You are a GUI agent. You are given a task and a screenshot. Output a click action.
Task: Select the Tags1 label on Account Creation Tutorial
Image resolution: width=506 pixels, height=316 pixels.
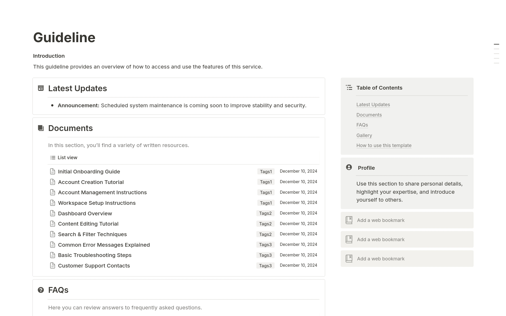click(265, 182)
